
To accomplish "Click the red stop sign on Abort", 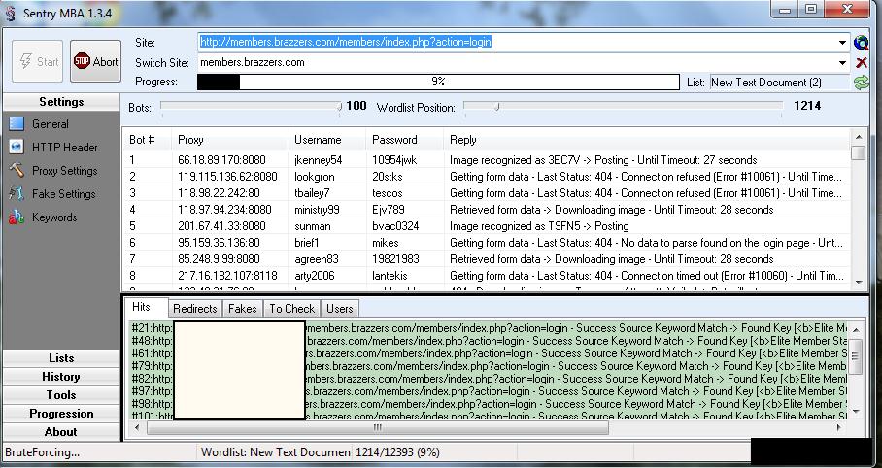I will [82, 61].
